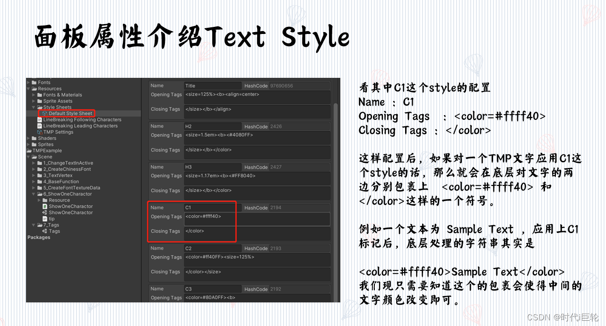Viewport: 606px width, 326px height.
Task: Click the Name field containing C2
Action: click(x=213, y=248)
